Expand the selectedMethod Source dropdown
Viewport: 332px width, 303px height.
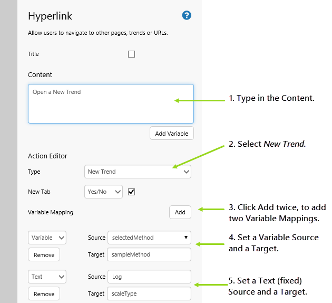pyautogui.click(x=149, y=238)
